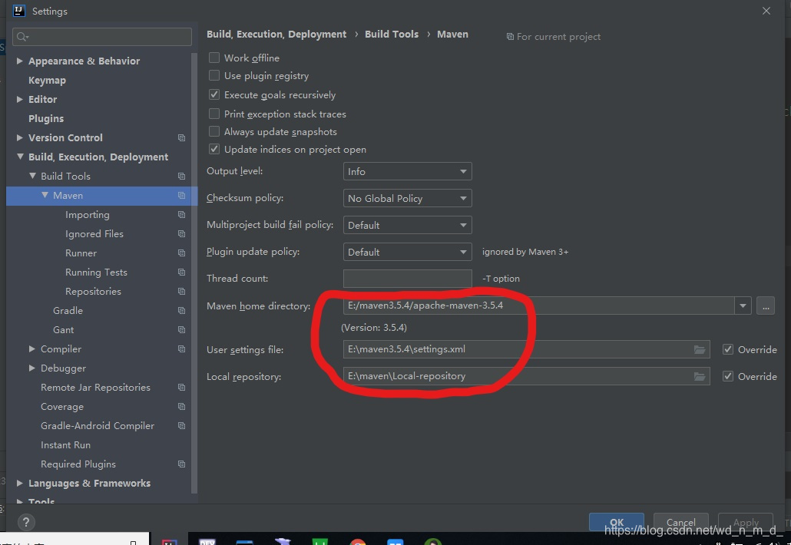Image resolution: width=791 pixels, height=545 pixels.
Task: Click the browse button for Maven home directory
Action: click(765, 306)
